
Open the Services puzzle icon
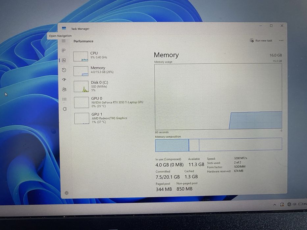(65, 109)
